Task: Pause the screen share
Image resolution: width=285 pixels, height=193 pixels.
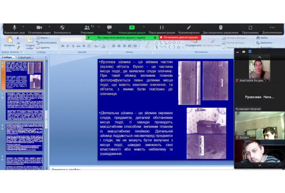Action: [x=161, y=28]
